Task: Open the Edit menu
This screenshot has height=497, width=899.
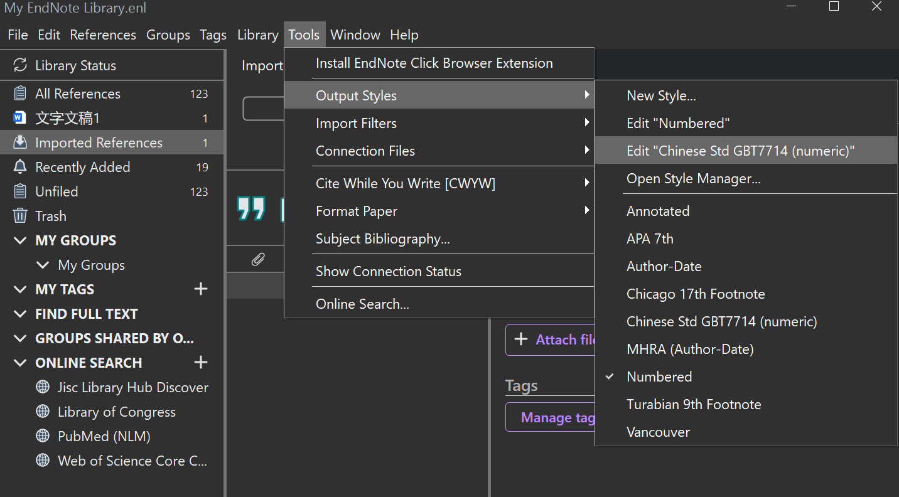Action: tap(49, 35)
